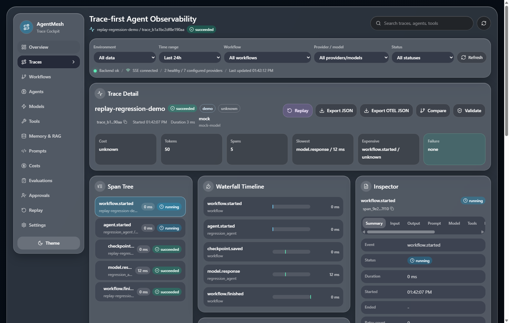Open the Workflow filter dropdown
509x323 pixels.
point(267,58)
